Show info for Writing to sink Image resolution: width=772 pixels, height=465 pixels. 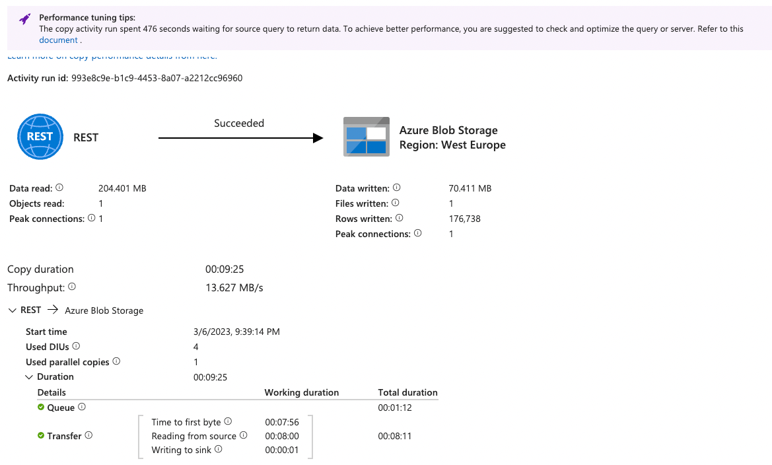[x=218, y=449]
